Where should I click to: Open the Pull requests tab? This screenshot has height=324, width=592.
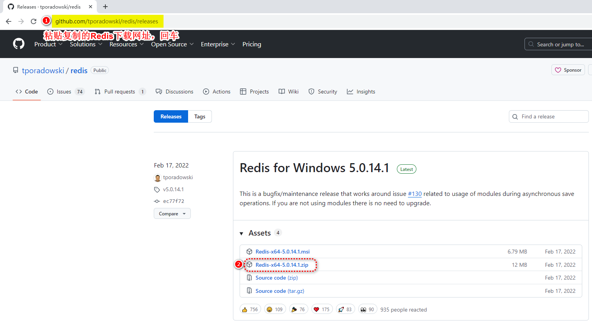120,92
